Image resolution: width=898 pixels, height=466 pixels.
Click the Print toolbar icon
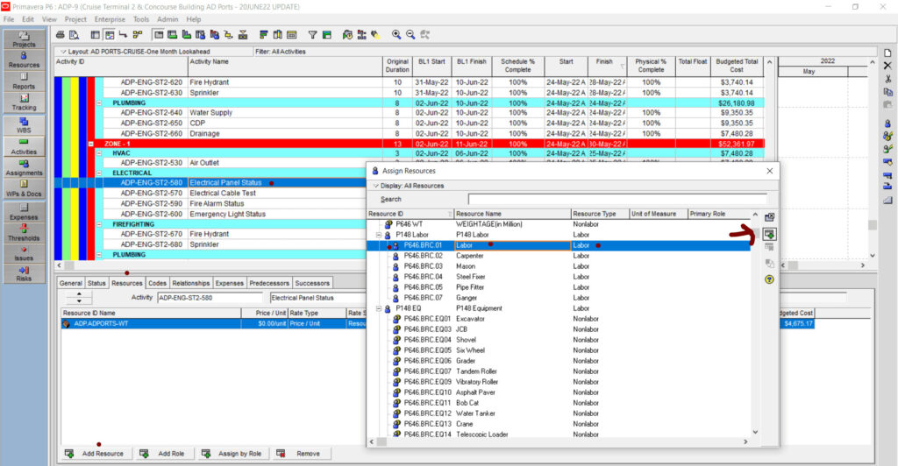pos(61,35)
